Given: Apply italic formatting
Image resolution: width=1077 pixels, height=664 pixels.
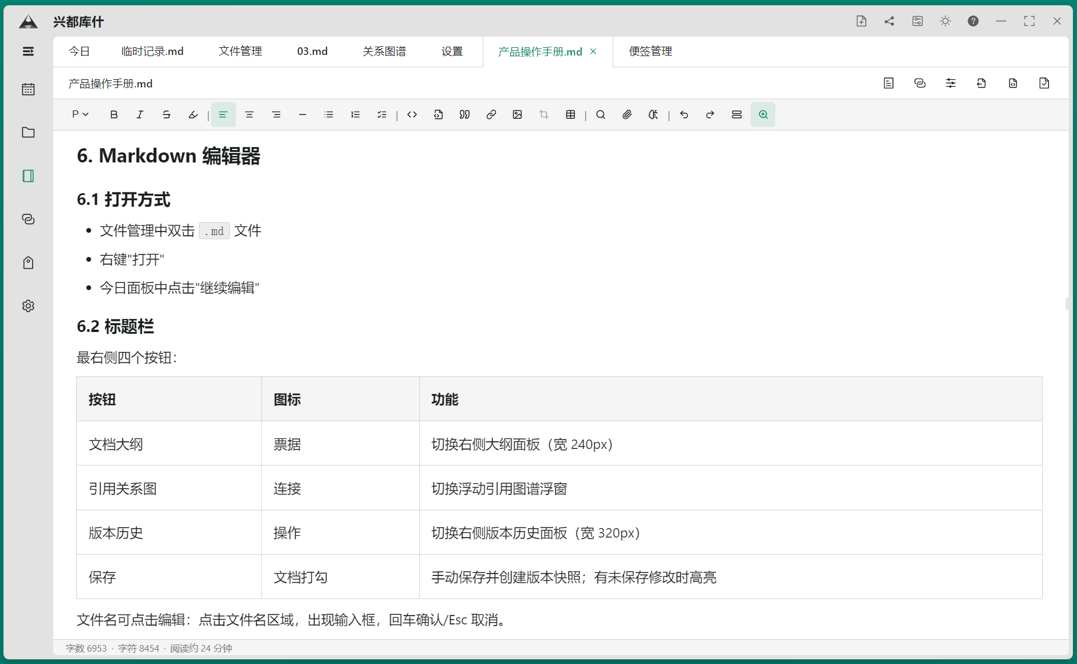Looking at the screenshot, I should 140,115.
